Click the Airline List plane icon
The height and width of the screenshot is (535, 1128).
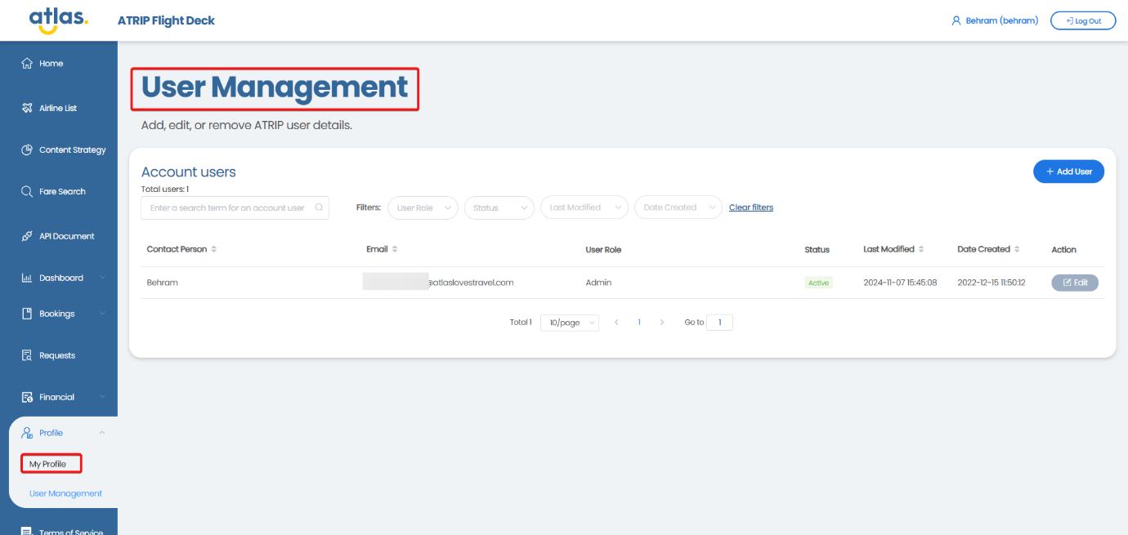click(27, 108)
